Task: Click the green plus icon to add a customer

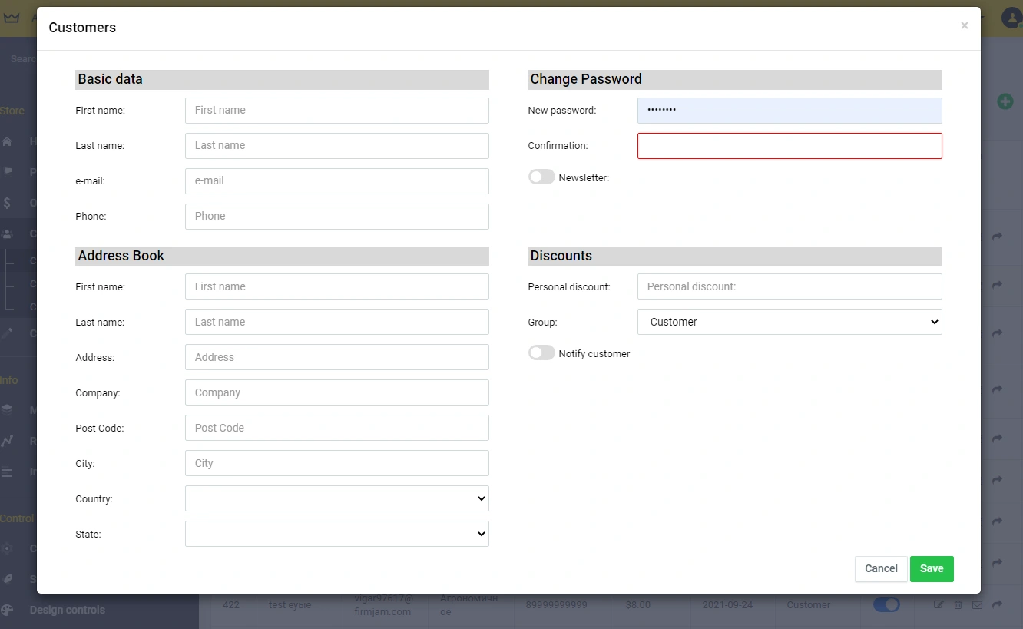Action: click(1005, 101)
